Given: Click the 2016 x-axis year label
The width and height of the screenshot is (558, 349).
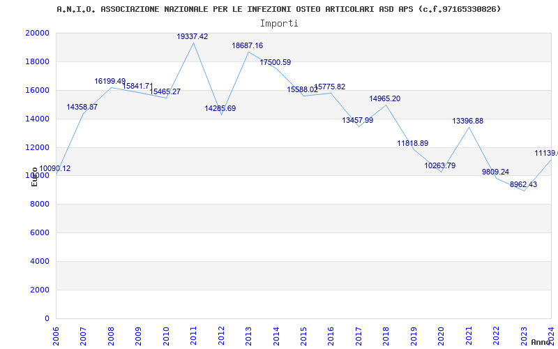Looking at the screenshot, I should point(331,336).
